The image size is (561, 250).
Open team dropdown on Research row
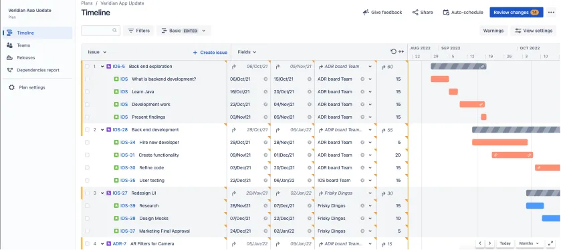(370, 206)
